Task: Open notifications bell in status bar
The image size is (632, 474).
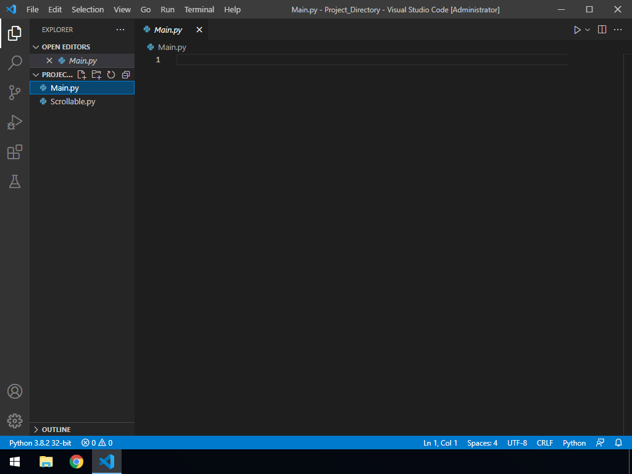Action: point(618,443)
